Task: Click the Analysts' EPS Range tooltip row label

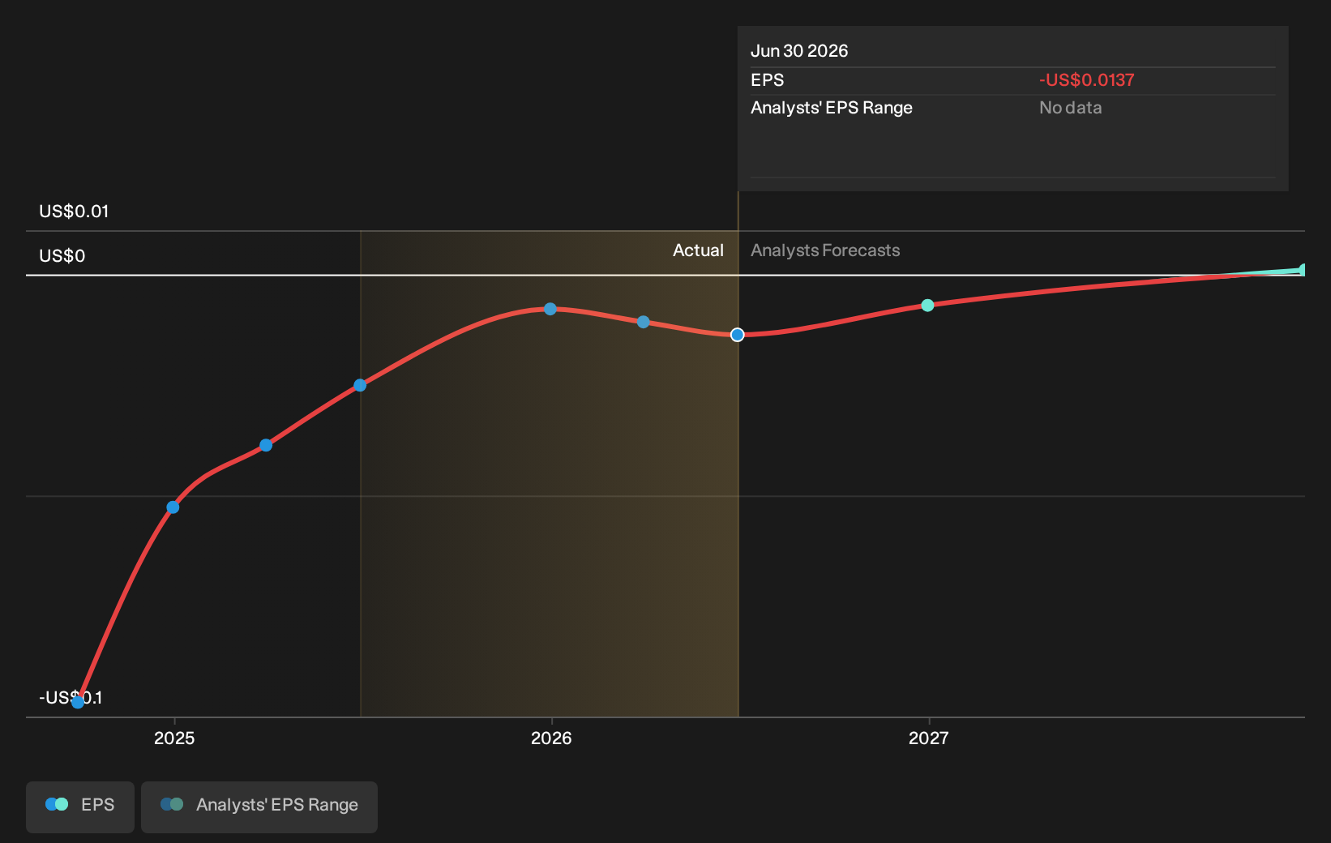Action: click(x=832, y=108)
